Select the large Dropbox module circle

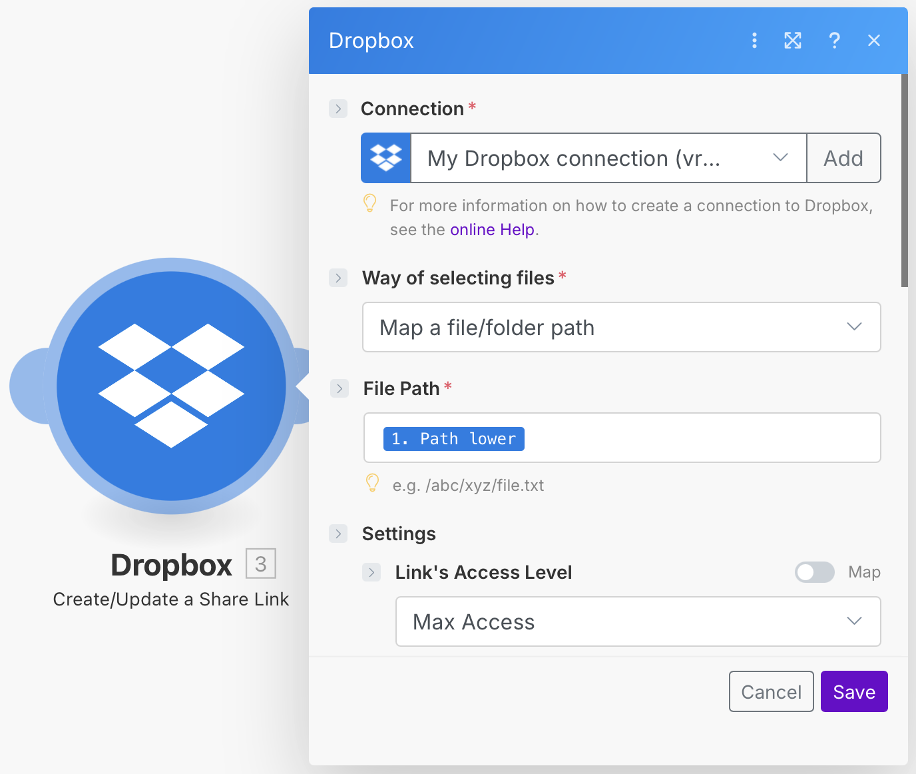pos(172,386)
